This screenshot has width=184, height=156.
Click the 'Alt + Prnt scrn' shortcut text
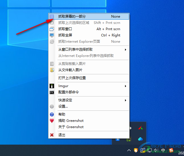108,29
